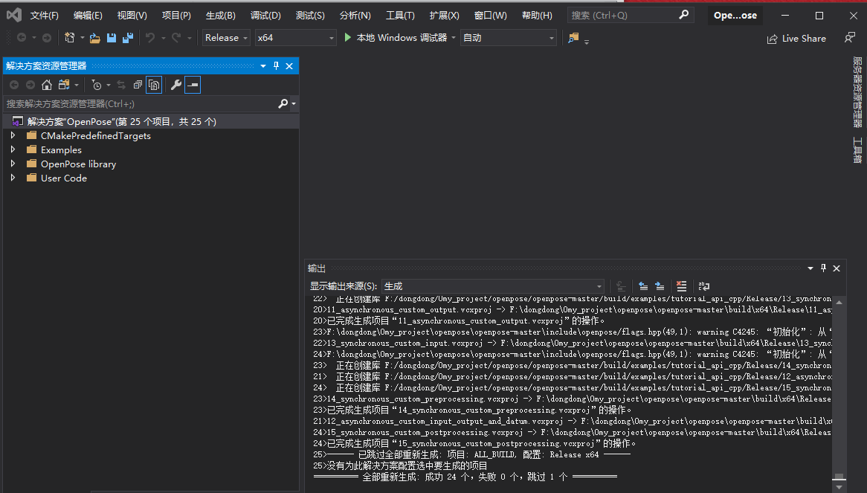Viewport: 867px width, 493px height.
Task: Sync Solution Explorer with active document
Action: pyautogui.click(x=121, y=85)
